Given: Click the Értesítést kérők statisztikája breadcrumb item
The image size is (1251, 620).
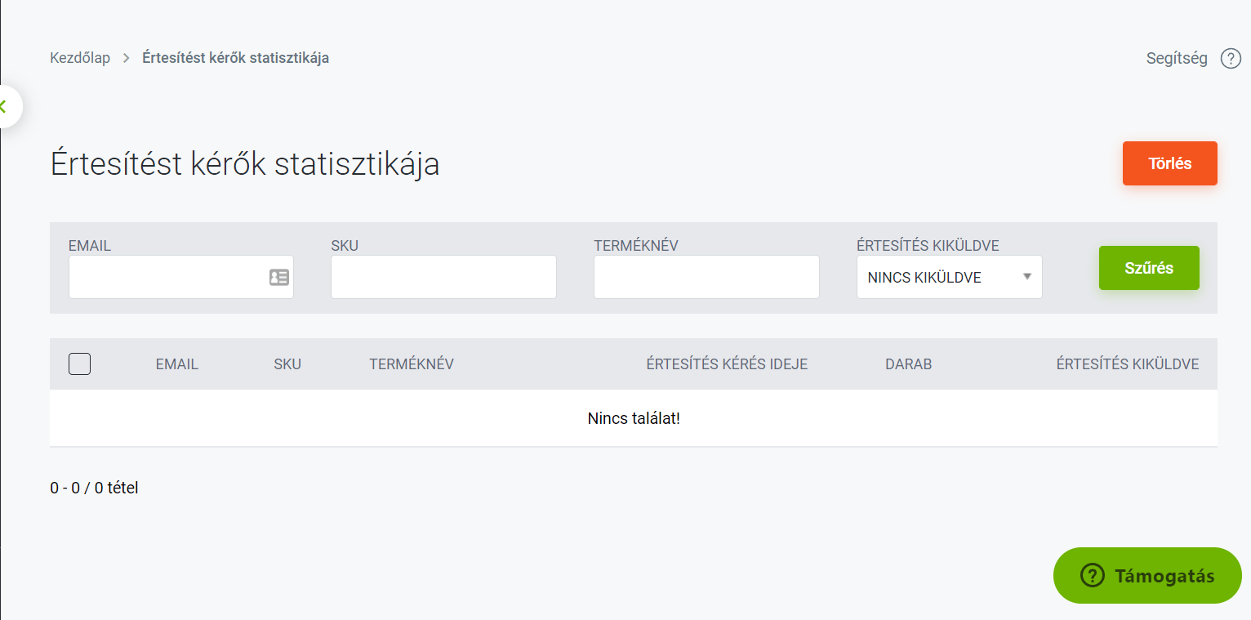Looking at the screenshot, I should click(235, 58).
